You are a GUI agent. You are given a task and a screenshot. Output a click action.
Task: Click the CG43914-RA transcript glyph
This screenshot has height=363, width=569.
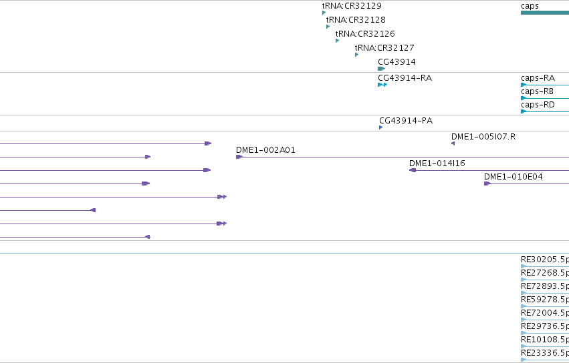click(x=382, y=85)
